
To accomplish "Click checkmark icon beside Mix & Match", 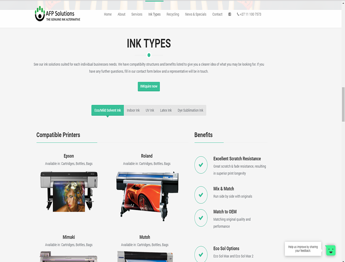I will point(201,195).
